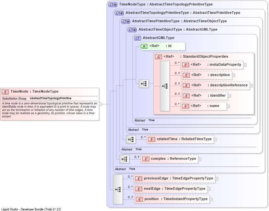Click the TimeNode description paragraph
The height and width of the screenshot is (211, 269).
[x=49, y=110]
